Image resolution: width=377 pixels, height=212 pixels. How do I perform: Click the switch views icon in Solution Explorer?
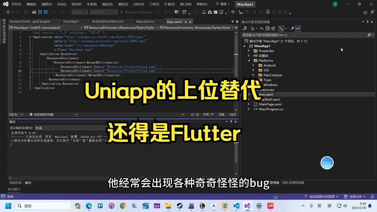point(244,29)
